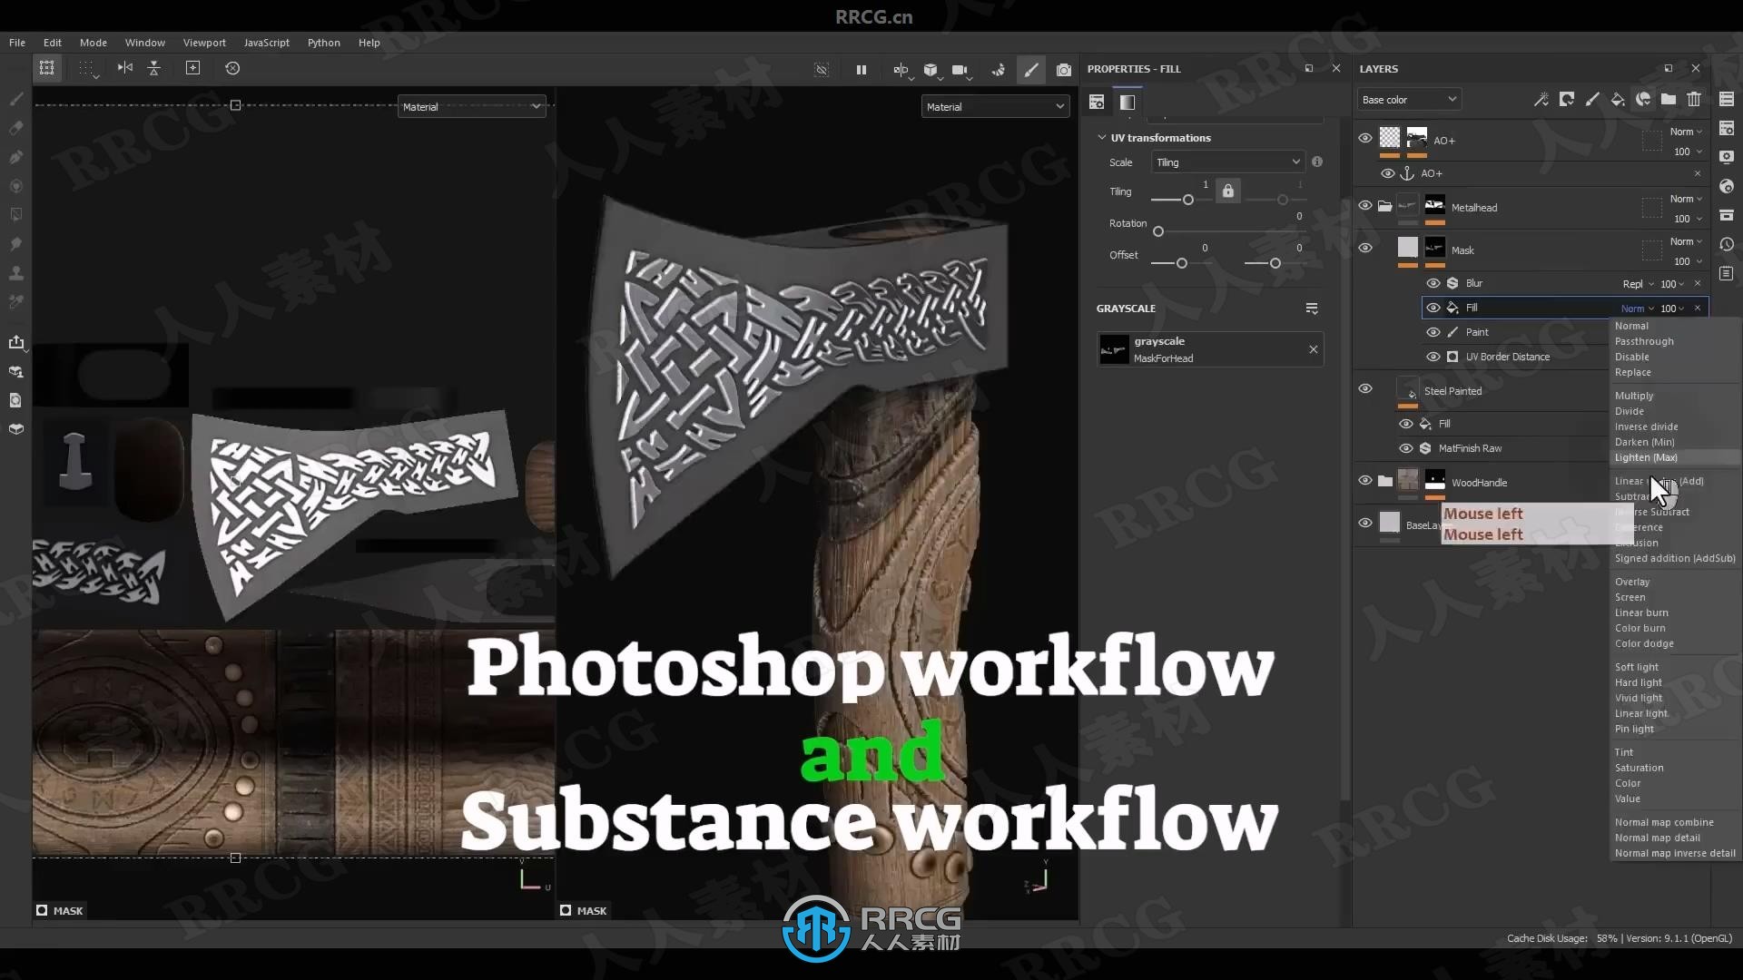
Task: Switch to painting mode brush icon
Action: pos(1031,69)
